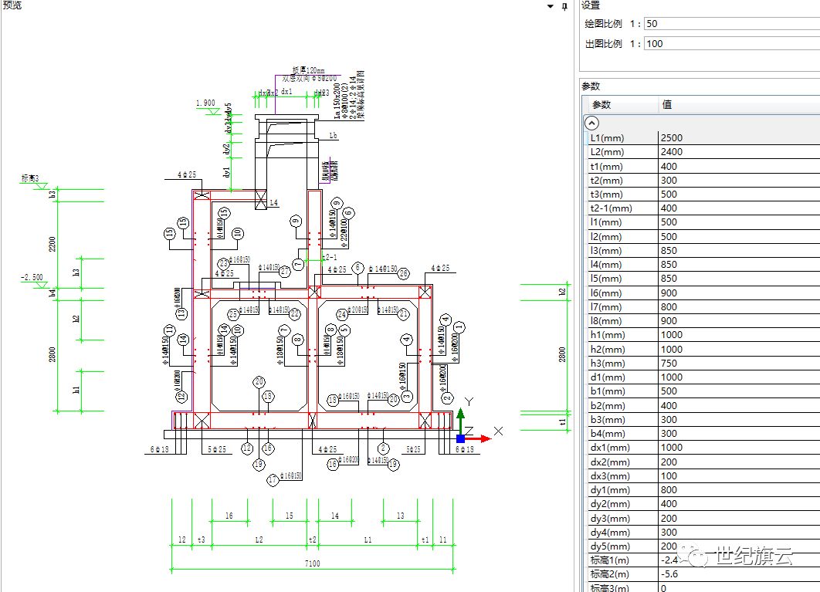Select the l3(mm) parameter row
Image resolution: width=820 pixels, height=592 pixels.
click(704, 251)
